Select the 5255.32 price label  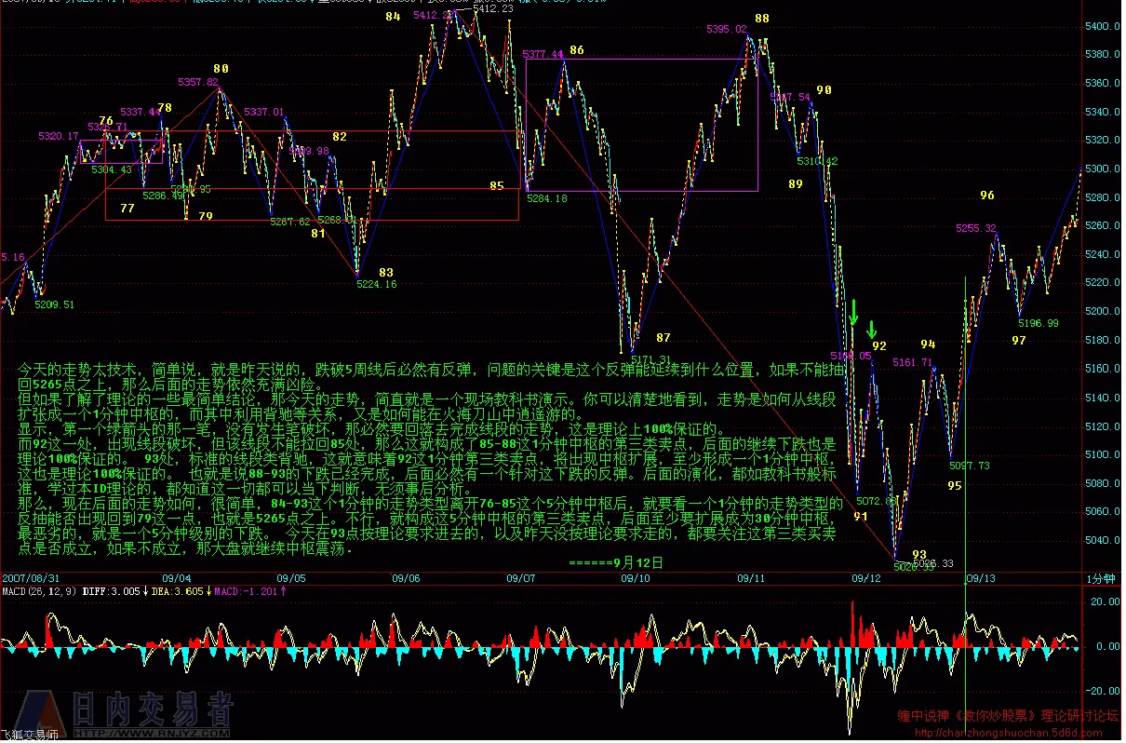point(976,228)
